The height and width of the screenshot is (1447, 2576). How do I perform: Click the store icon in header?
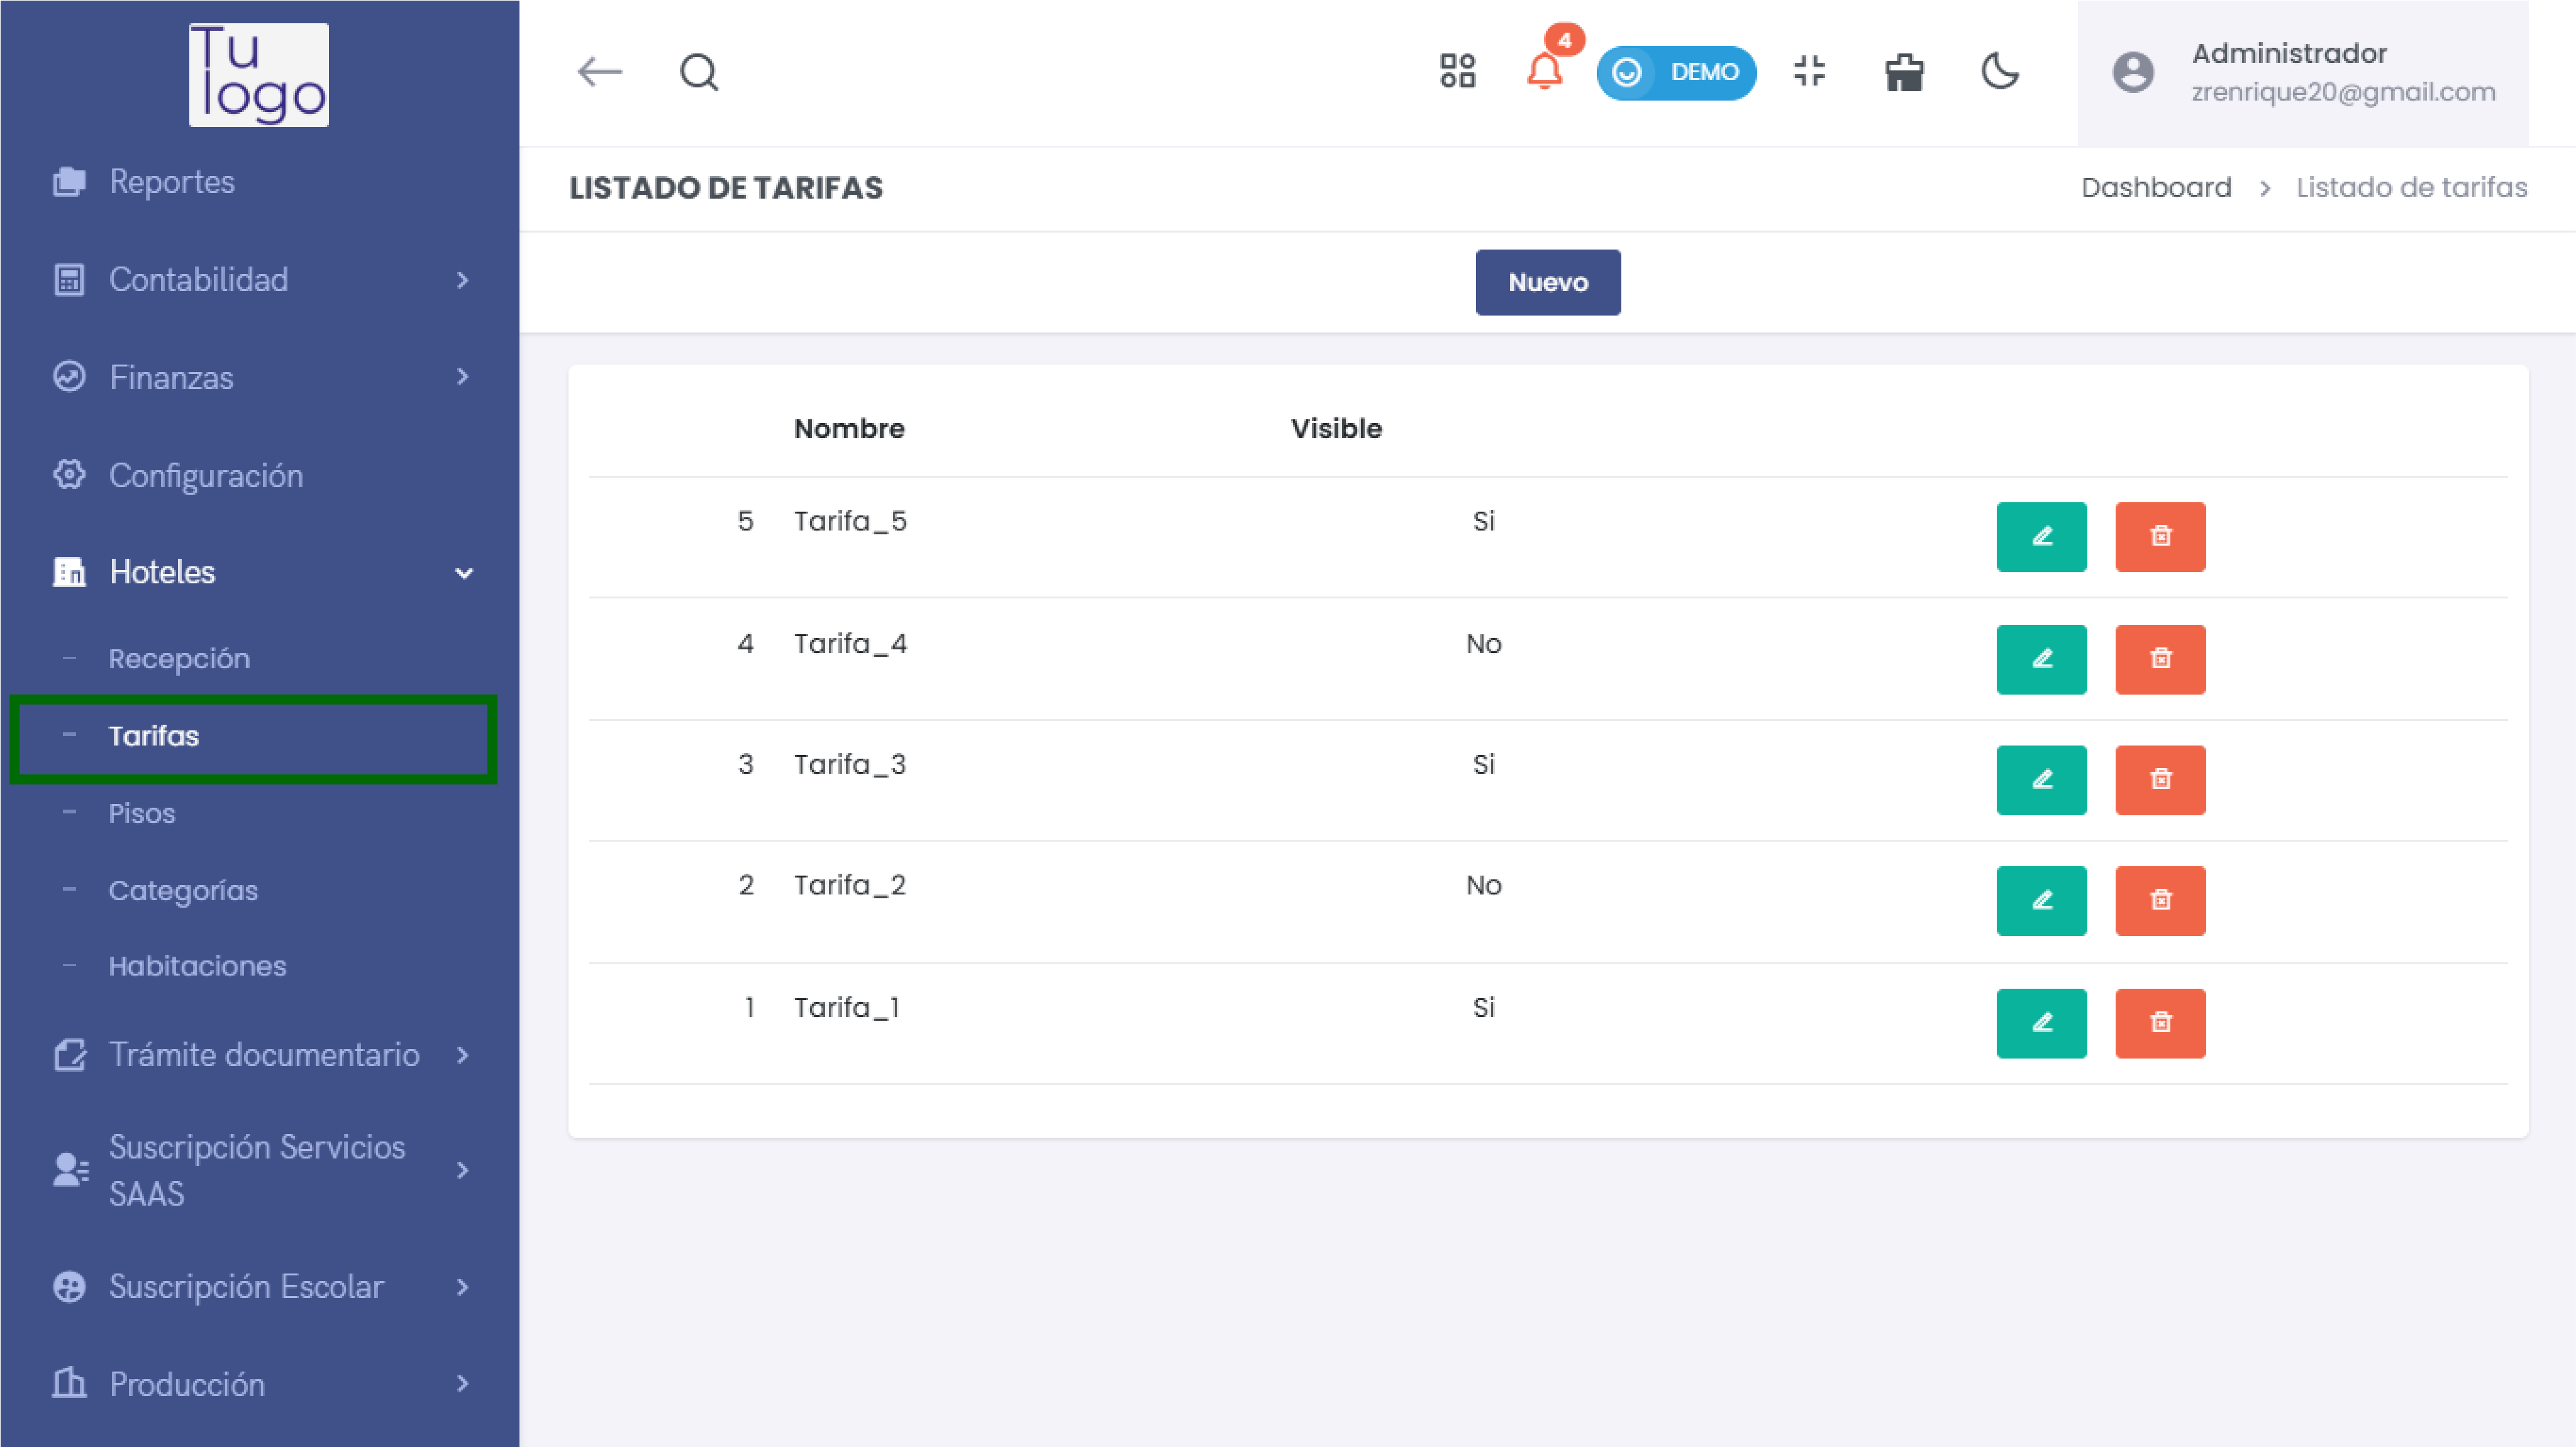coord(1904,72)
